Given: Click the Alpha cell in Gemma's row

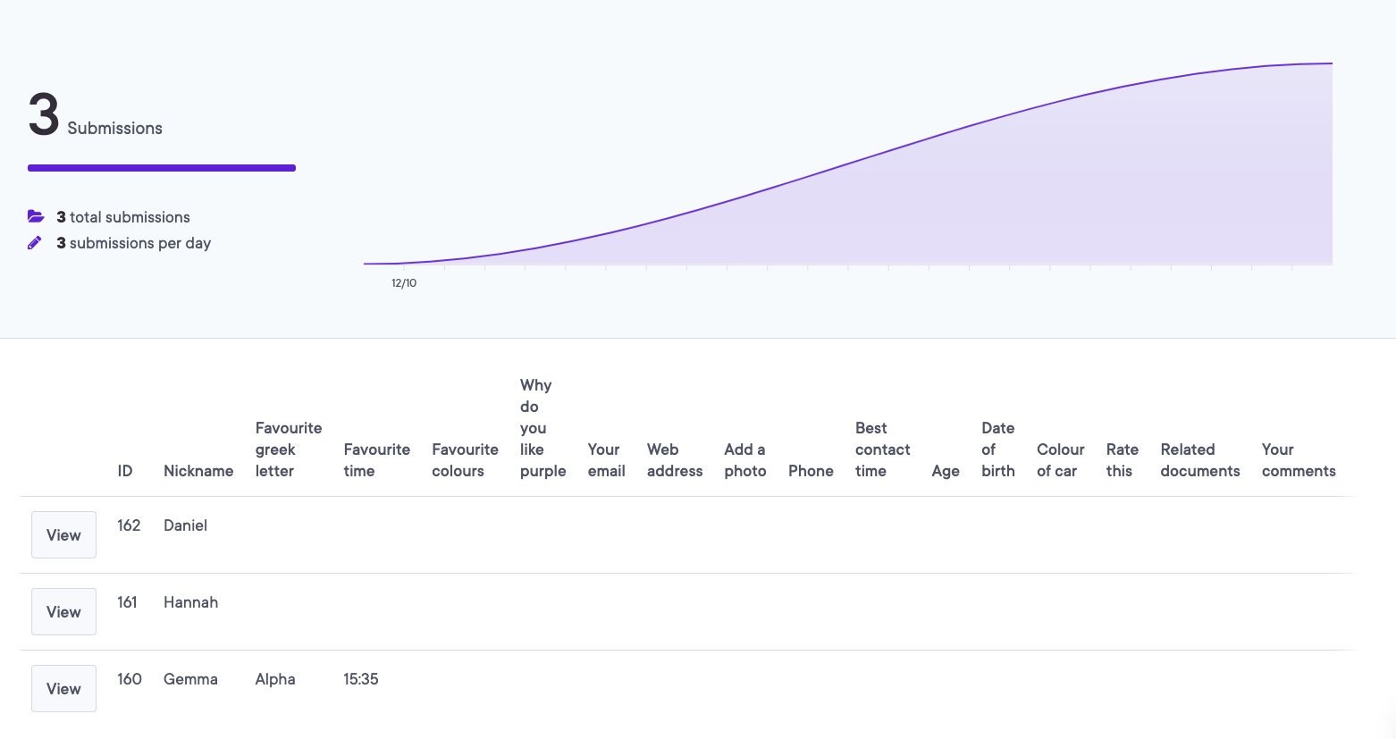Looking at the screenshot, I should (x=275, y=679).
